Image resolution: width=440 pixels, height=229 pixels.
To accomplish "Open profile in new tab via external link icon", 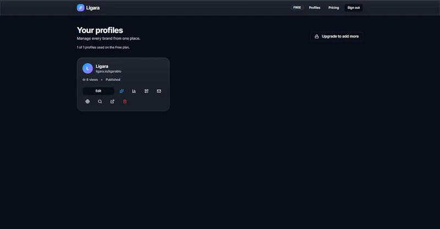I will (112, 101).
